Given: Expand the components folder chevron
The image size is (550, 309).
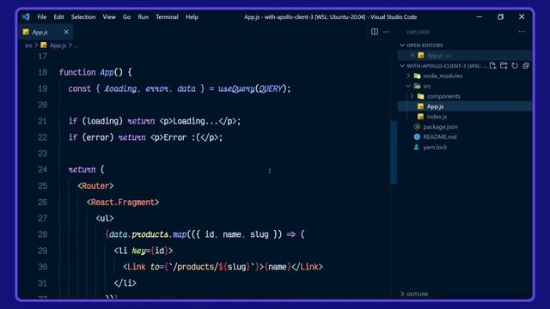Looking at the screenshot, I should (x=412, y=96).
